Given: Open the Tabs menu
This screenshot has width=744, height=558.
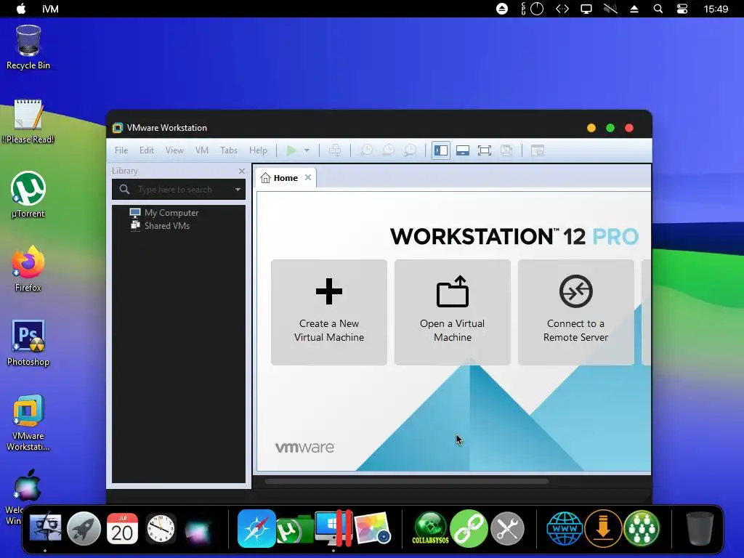Looking at the screenshot, I should [x=229, y=150].
